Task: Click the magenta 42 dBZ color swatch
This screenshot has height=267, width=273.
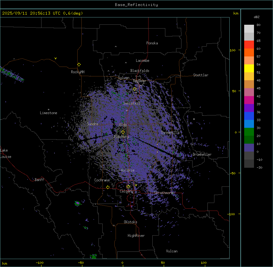Action: pos(249,100)
